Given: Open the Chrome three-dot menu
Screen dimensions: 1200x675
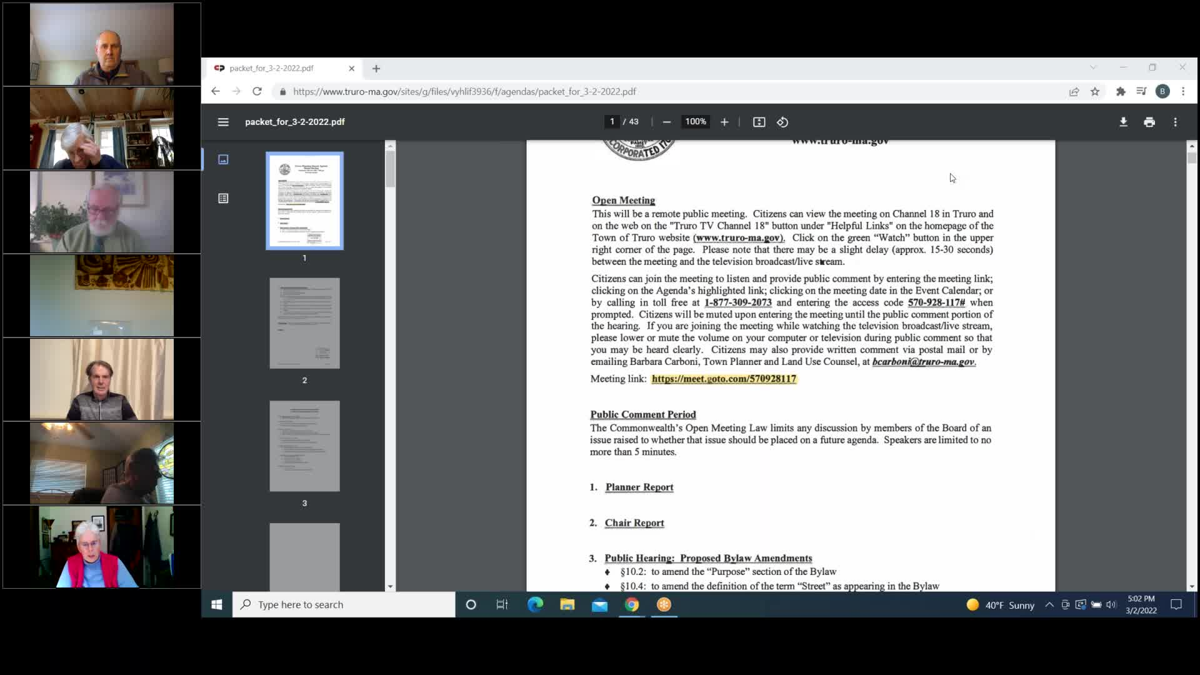Looking at the screenshot, I should click(x=1183, y=92).
